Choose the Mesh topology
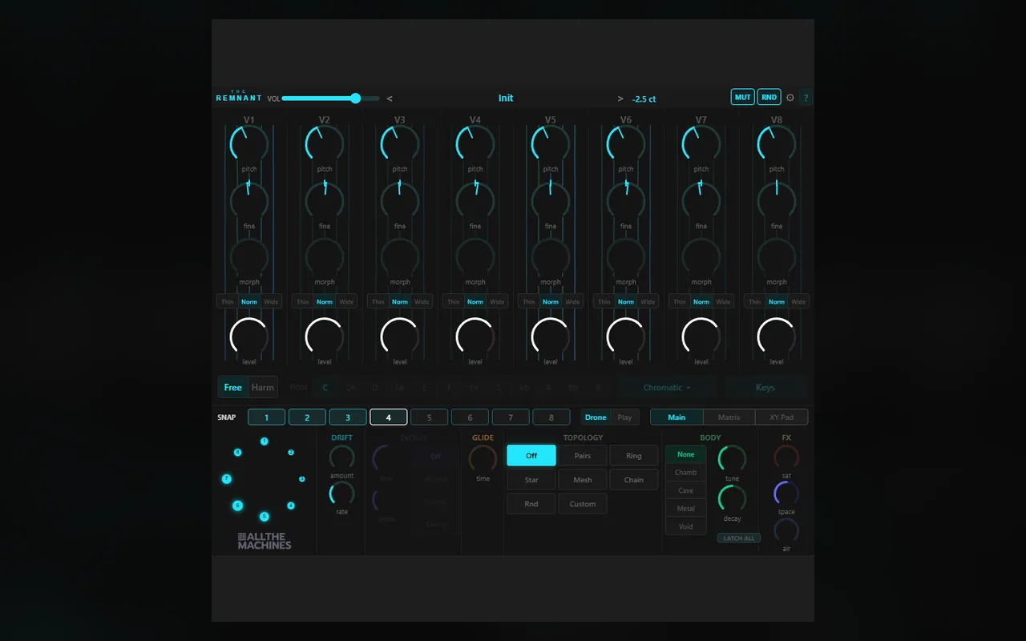 point(583,480)
